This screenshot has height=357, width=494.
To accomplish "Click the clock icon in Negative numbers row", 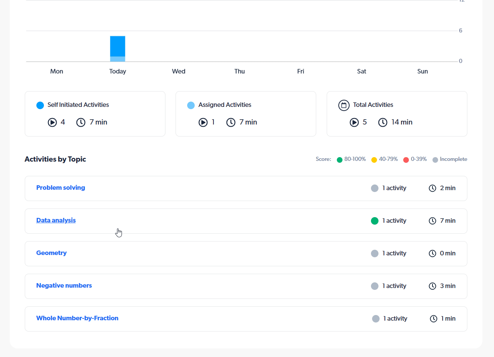I will pyautogui.click(x=432, y=286).
